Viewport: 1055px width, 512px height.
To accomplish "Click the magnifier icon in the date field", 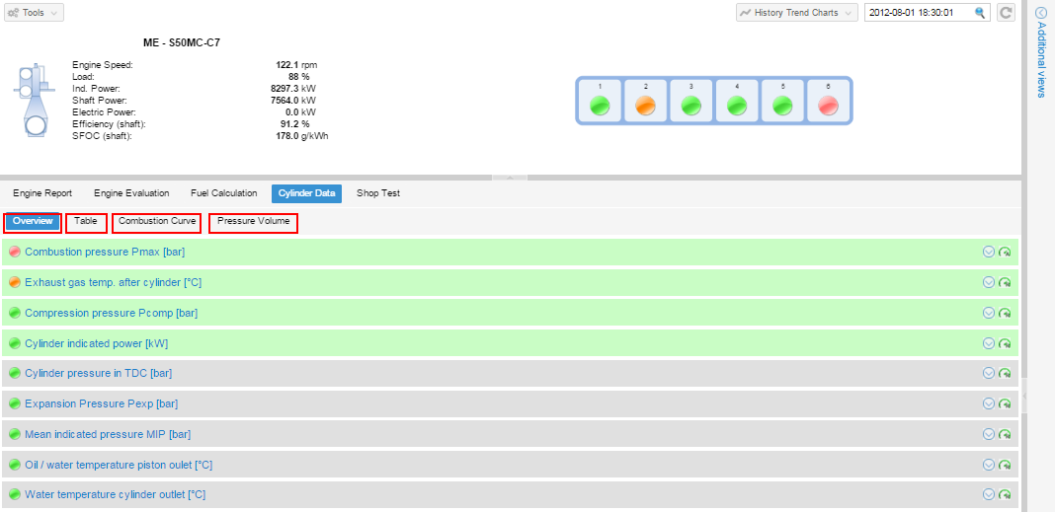I will pos(980,13).
